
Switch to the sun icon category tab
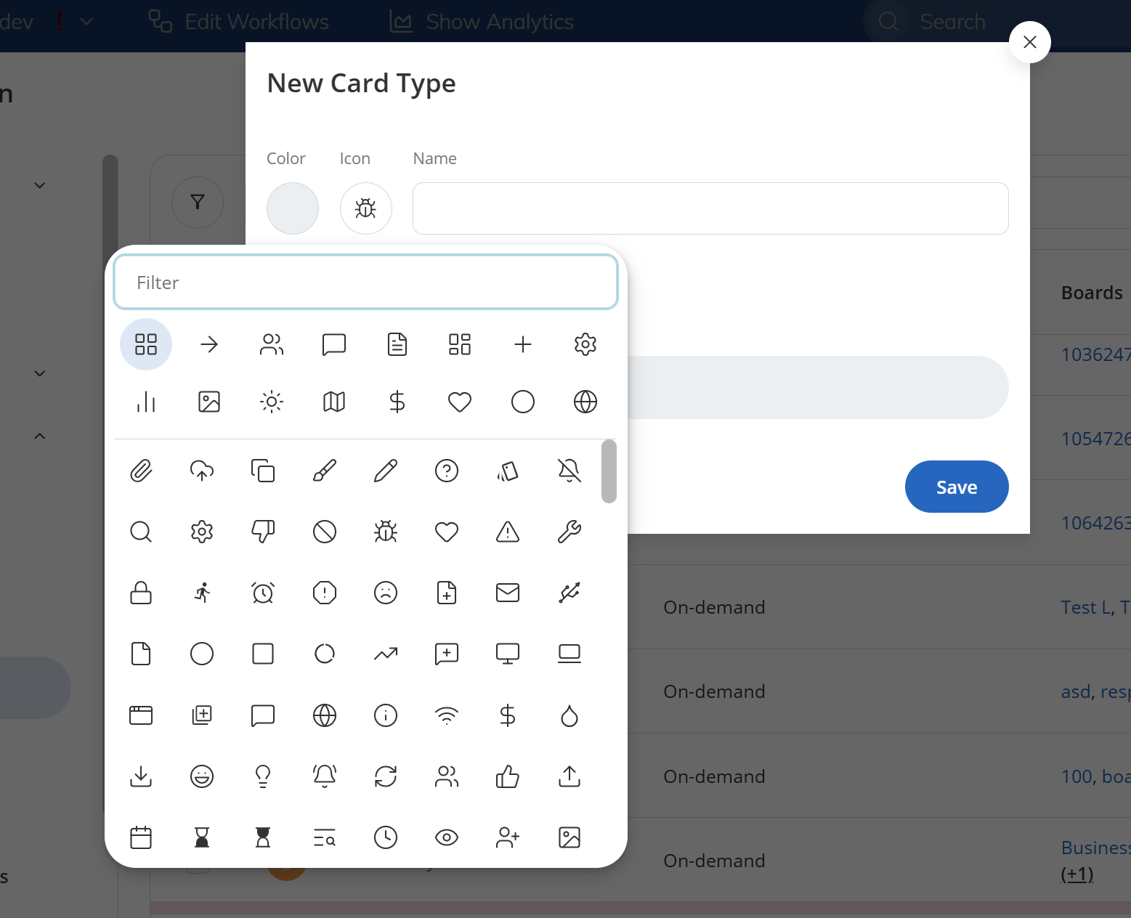(x=272, y=402)
